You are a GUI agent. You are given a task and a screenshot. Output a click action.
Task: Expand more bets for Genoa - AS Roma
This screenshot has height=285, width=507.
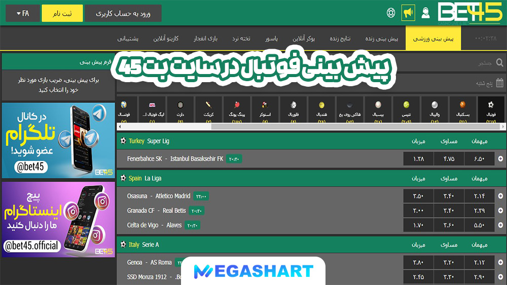pos(500,262)
